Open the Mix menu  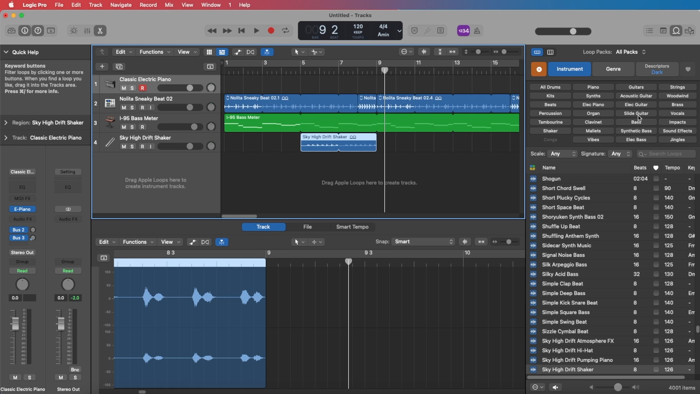[x=169, y=5]
